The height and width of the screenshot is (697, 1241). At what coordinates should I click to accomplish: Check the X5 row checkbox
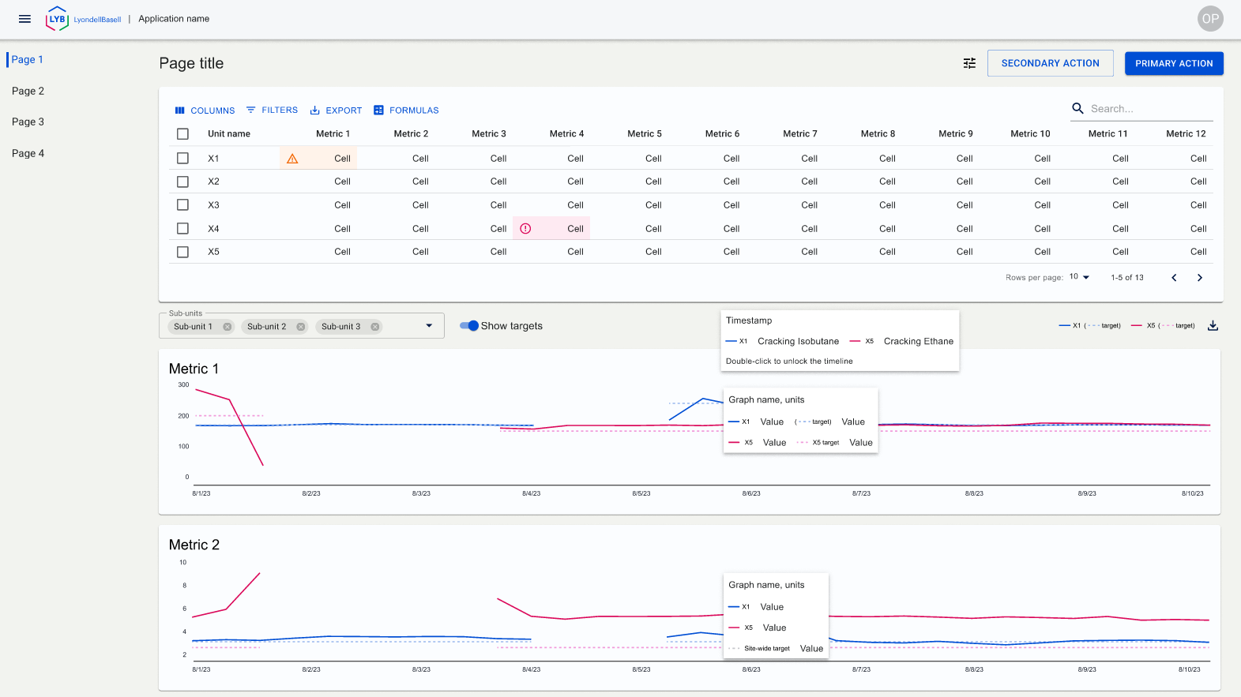coord(182,252)
